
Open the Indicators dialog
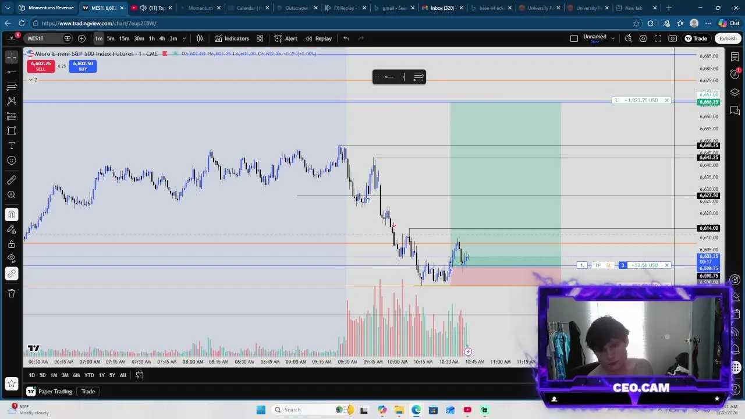232,38
